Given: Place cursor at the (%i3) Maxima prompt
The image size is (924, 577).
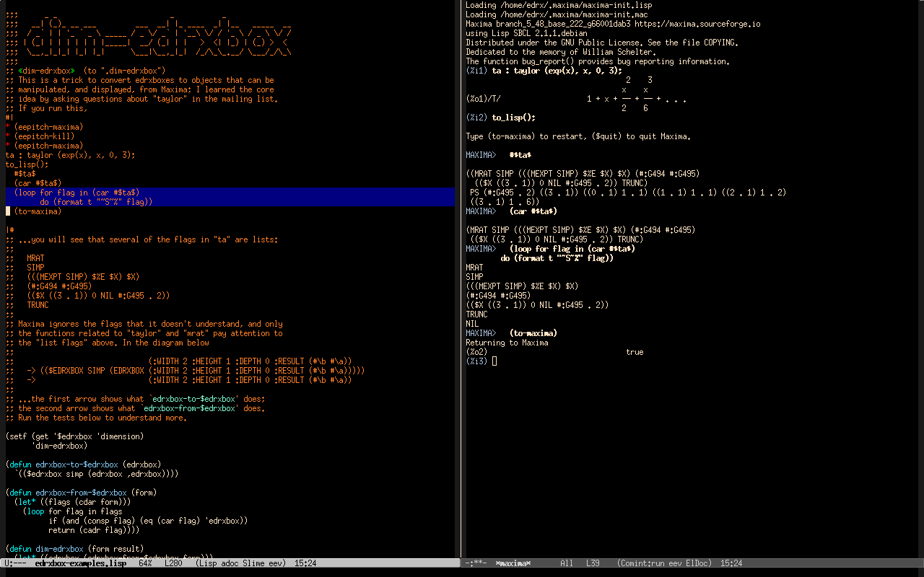Looking at the screenshot, I should 494,361.
